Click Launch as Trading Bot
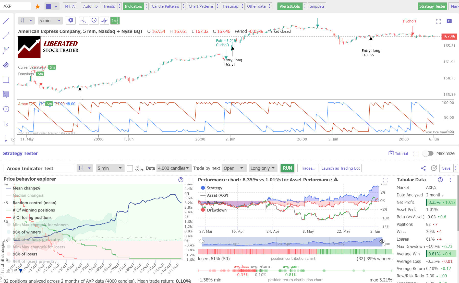Screen dimensions: 459x283 [341, 168]
